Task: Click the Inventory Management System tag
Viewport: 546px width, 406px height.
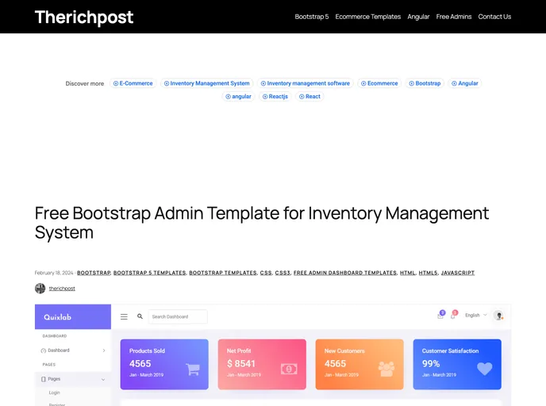Action: [x=206, y=83]
